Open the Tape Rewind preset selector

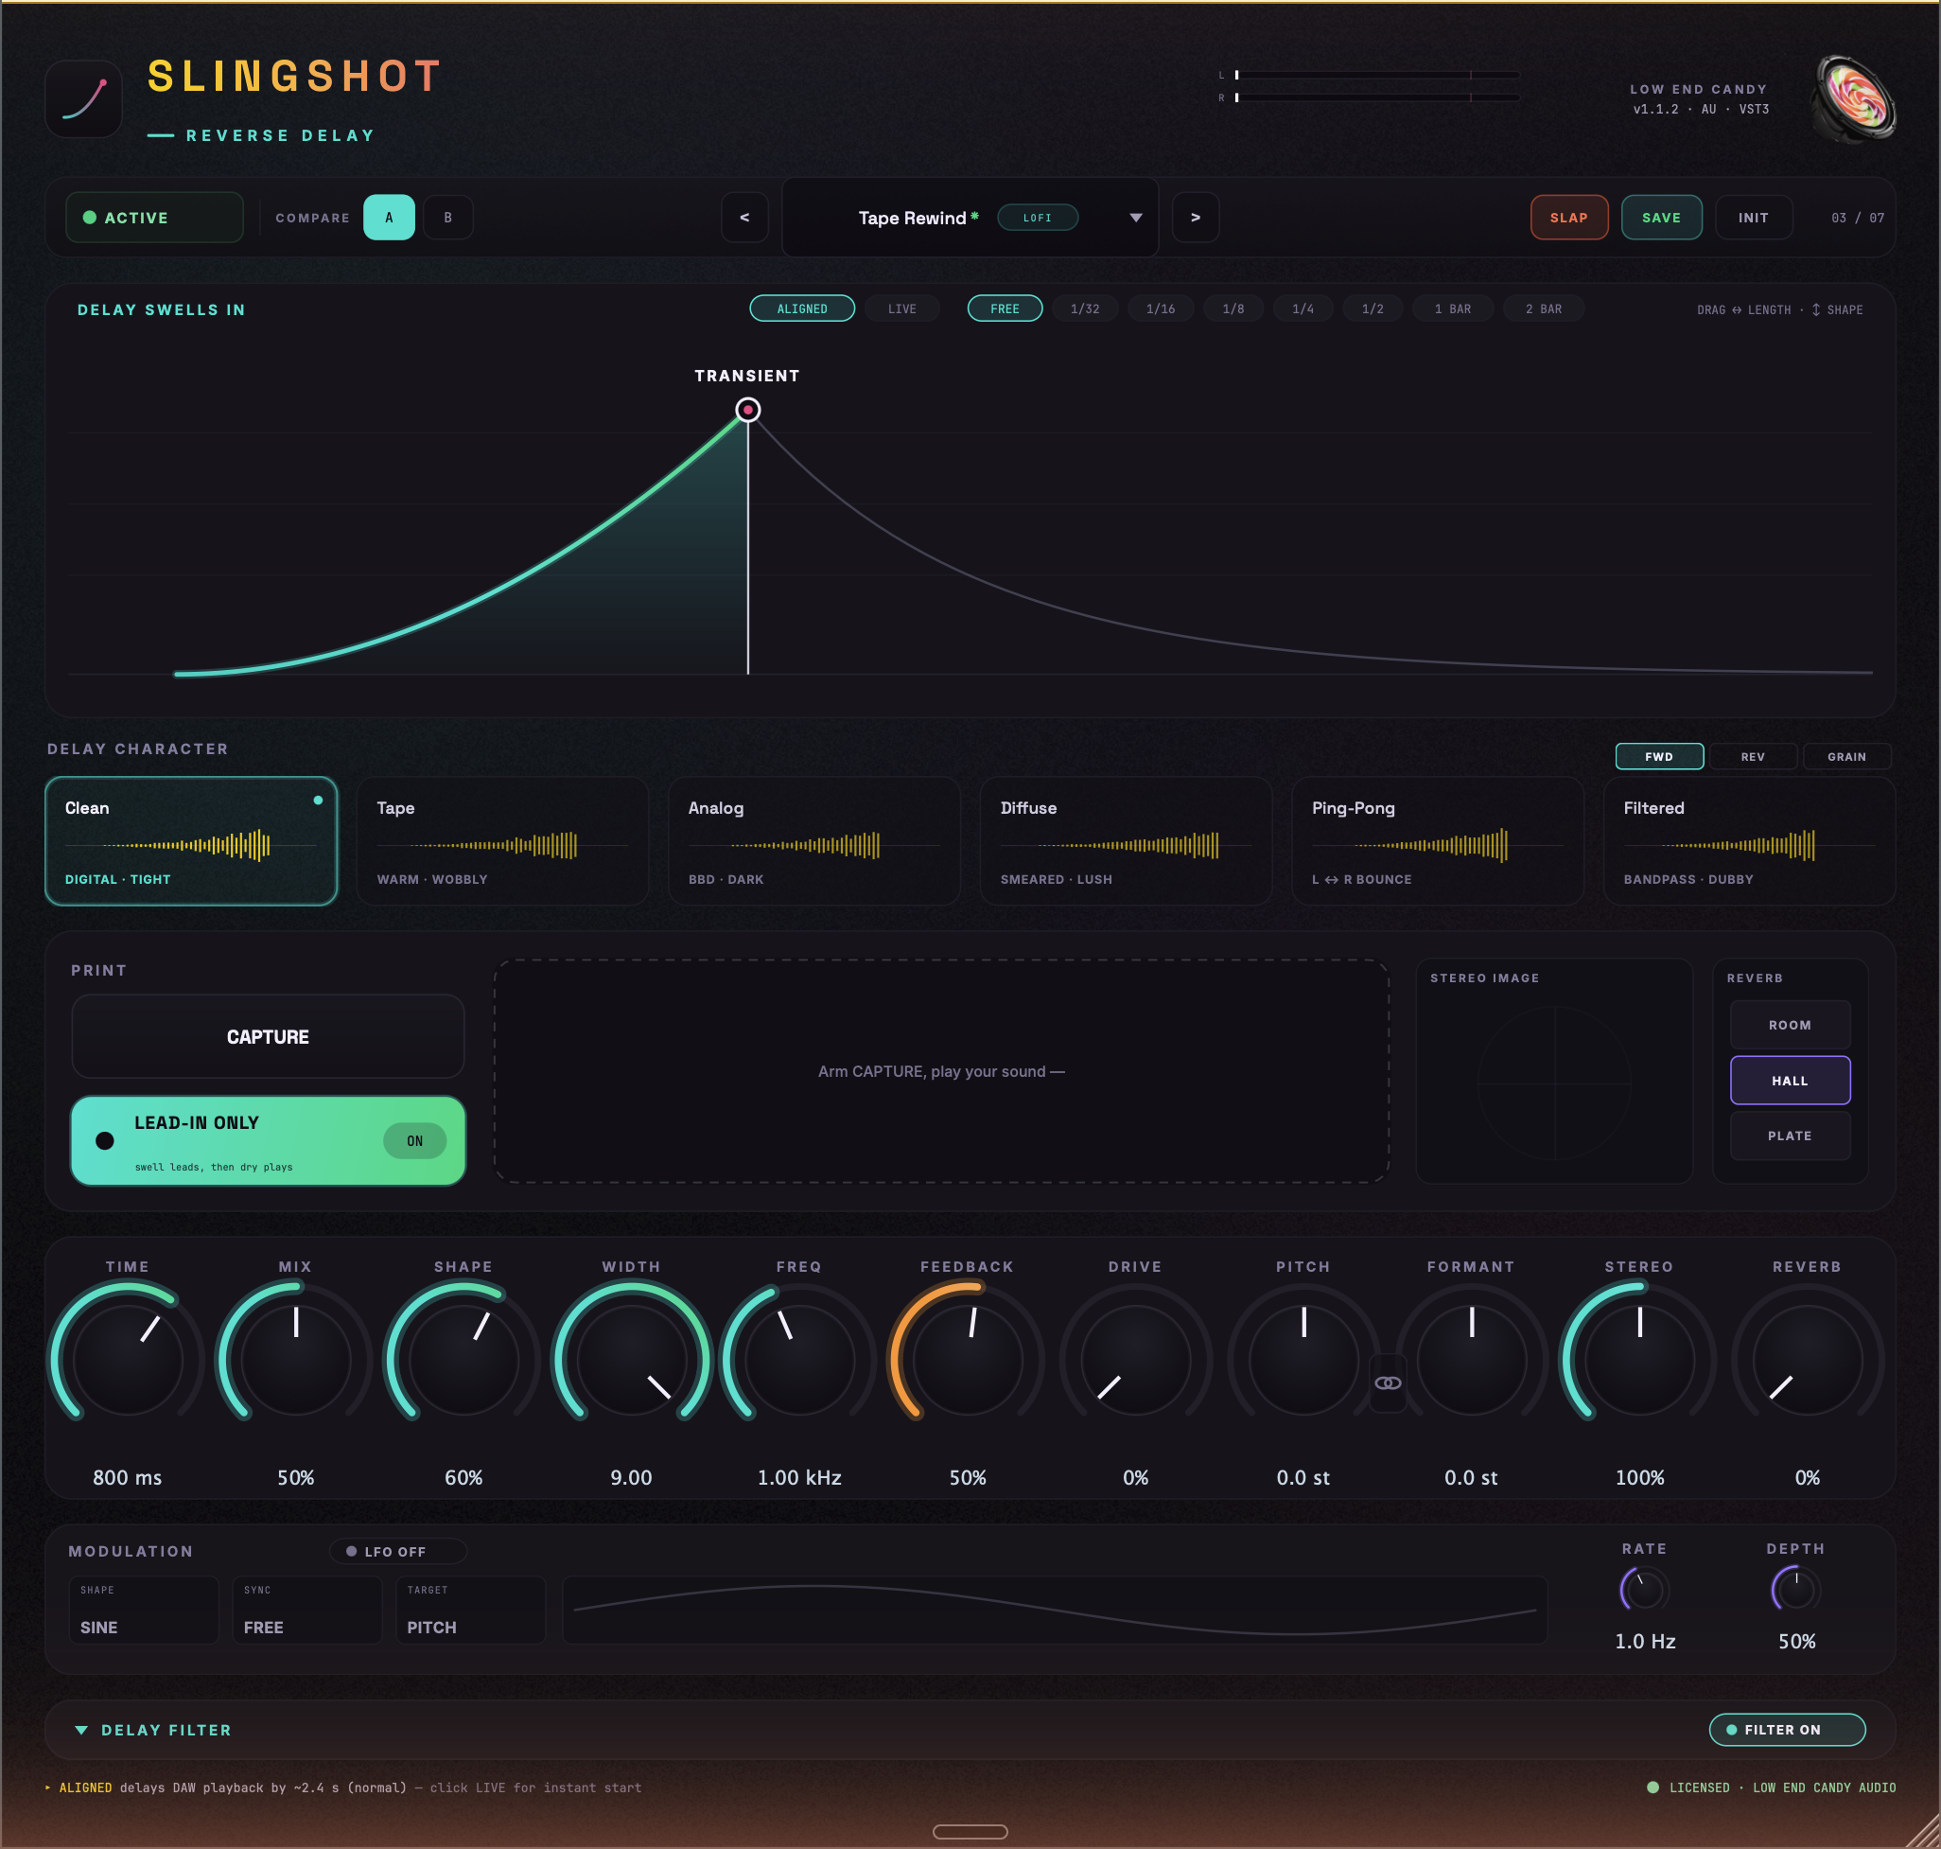point(970,218)
